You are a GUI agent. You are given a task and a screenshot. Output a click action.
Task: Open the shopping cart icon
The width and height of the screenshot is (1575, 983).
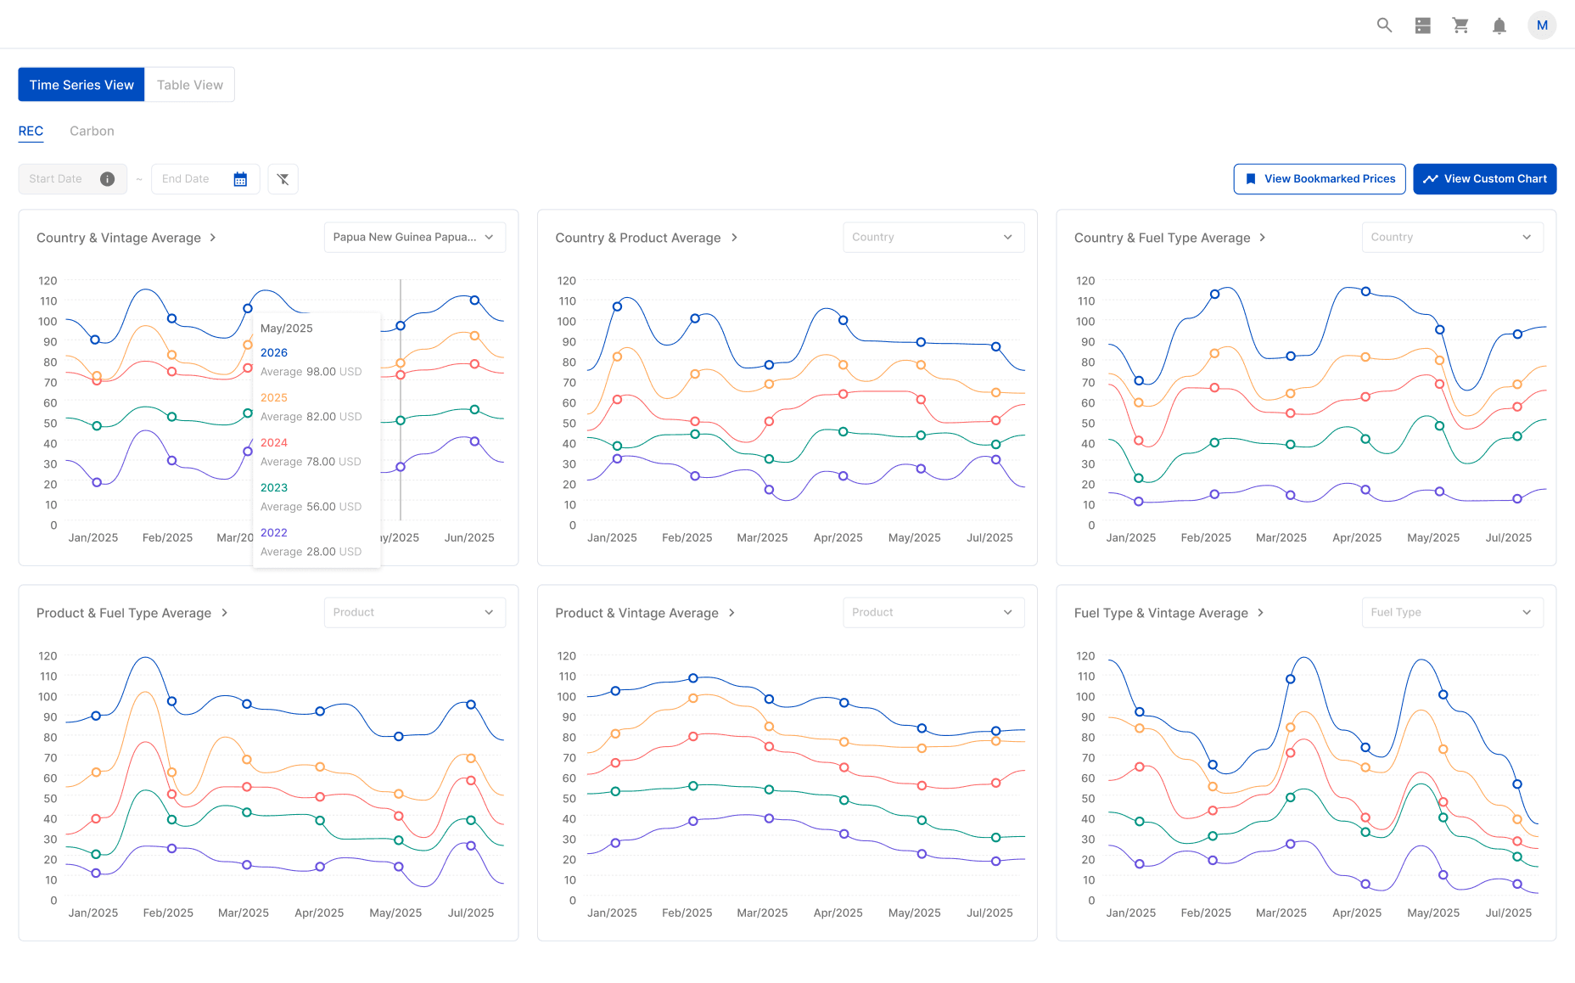pyautogui.click(x=1460, y=25)
